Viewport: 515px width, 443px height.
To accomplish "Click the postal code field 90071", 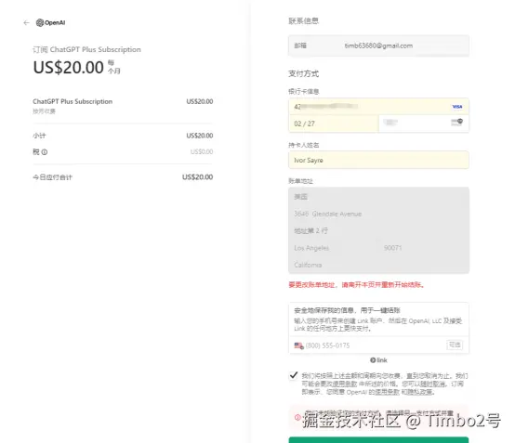I will click(x=424, y=248).
